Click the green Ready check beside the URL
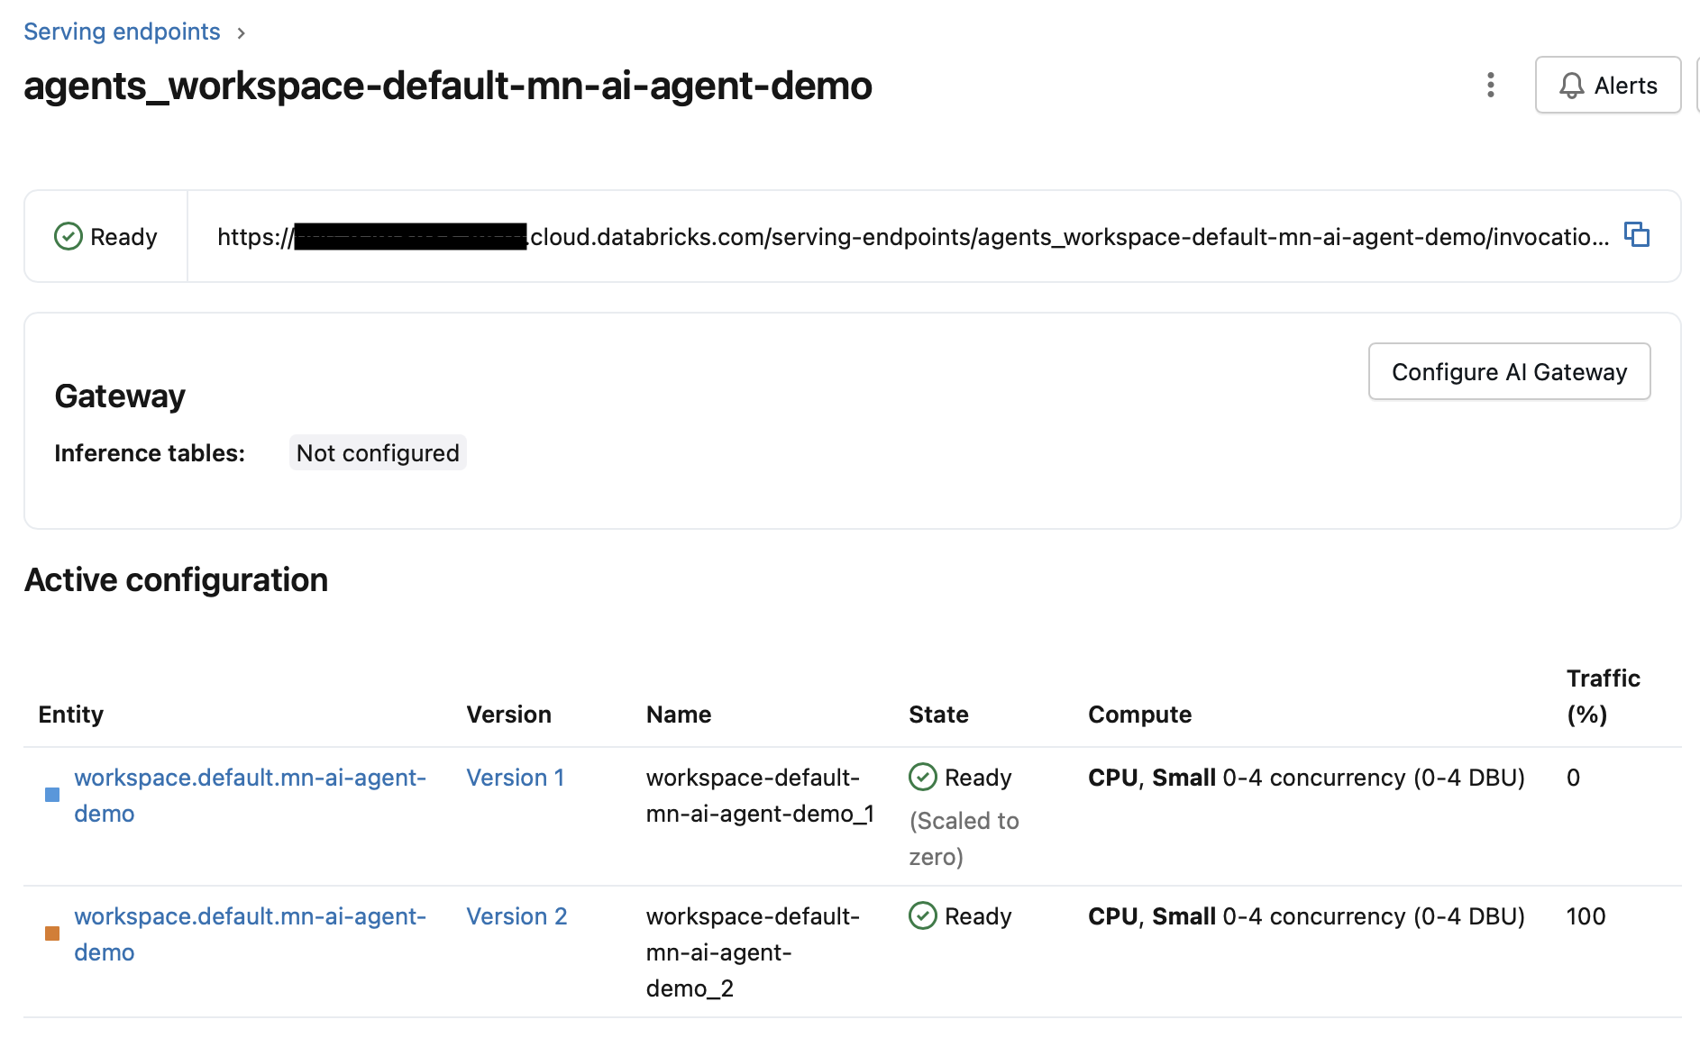Screen dimensions: 1700x1038 pos(69,236)
